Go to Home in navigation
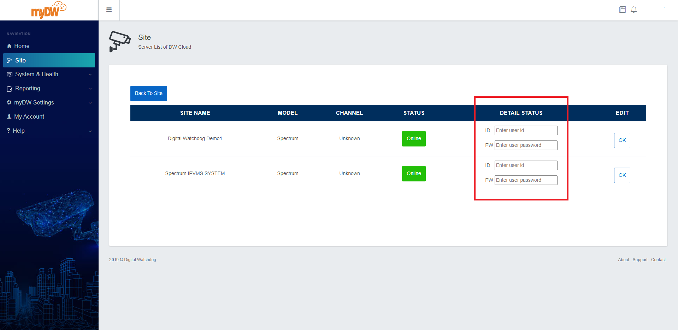678x330 pixels. tap(49, 46)
